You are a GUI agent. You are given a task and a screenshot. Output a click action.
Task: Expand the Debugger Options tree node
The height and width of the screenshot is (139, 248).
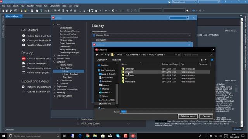[x=55, y=96]
